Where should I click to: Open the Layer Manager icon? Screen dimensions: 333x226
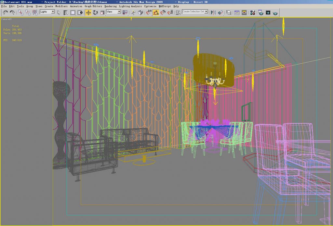(x=229, y=13)
